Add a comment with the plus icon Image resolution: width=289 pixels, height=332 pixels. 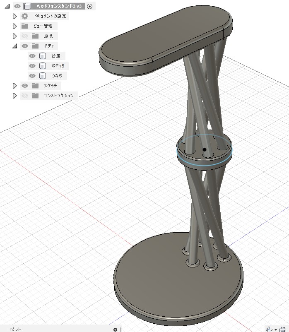pos(115,330)
